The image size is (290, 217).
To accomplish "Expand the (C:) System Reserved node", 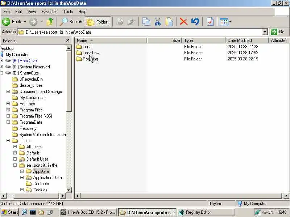I will click(x=1, y=67).
